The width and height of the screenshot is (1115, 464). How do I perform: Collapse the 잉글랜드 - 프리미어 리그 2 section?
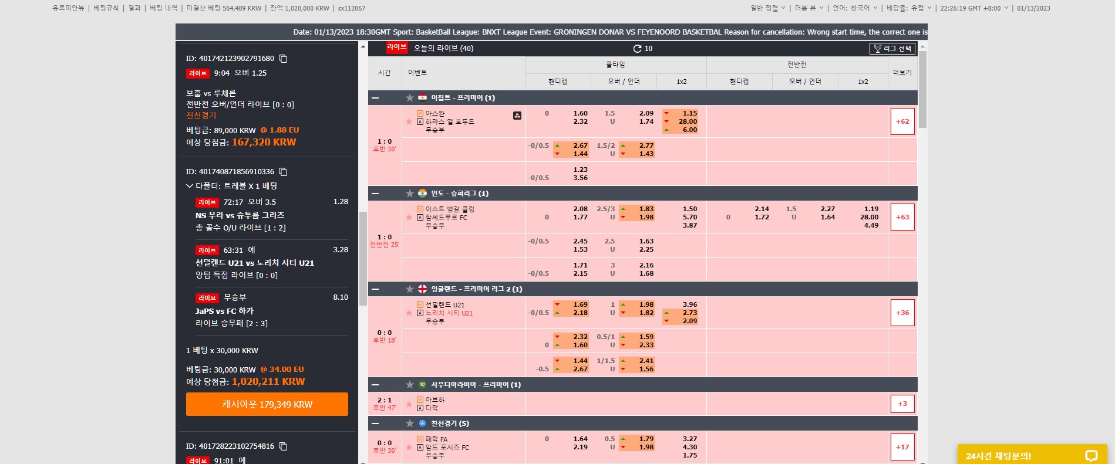pyautogui.click(x=375, y=289)
